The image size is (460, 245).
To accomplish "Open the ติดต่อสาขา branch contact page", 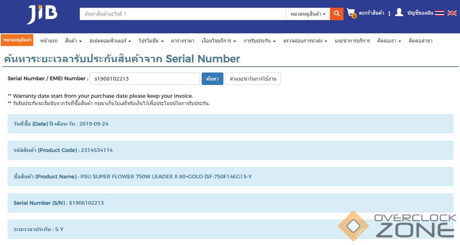I will click(420, 41).
